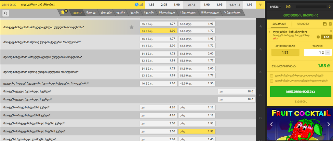Open stake amount dropdown arrow
Screen dimensions: 333x141
328,52
